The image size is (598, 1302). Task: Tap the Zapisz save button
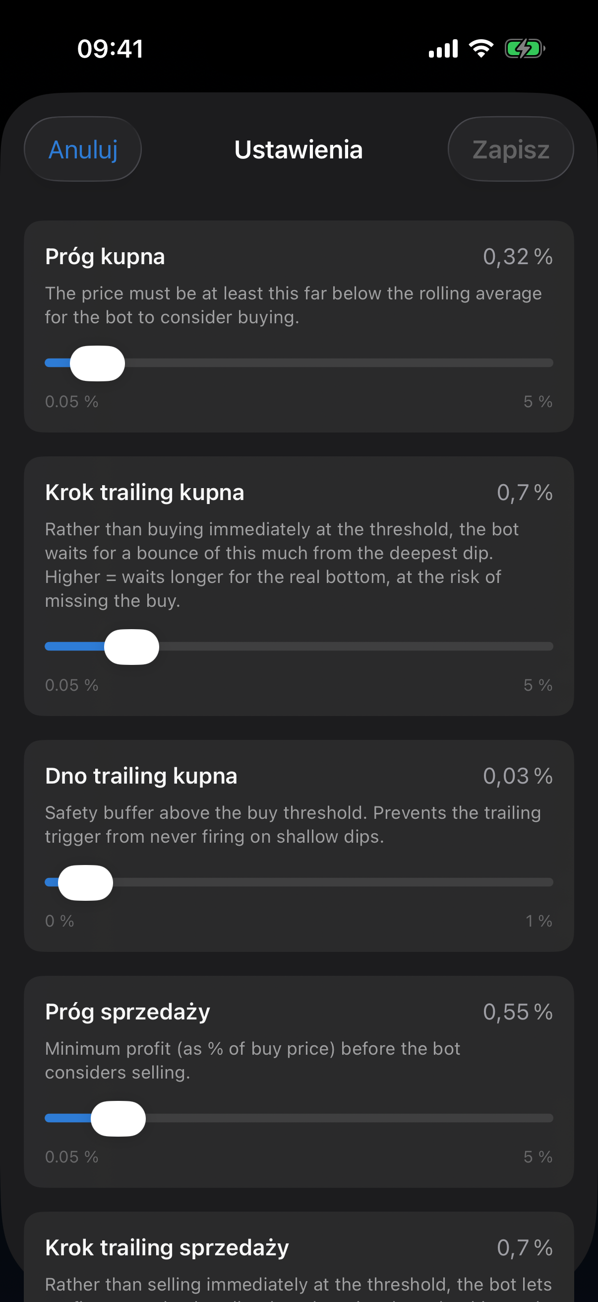[x=511, y=149]
